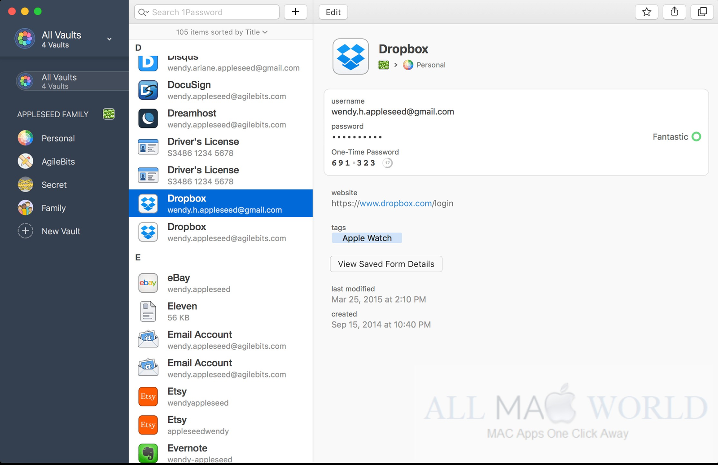Click Fantastic password strength indicator

tap(677, 136)
